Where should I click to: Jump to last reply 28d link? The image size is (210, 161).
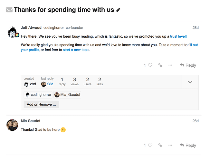click(x=50, y=84)
